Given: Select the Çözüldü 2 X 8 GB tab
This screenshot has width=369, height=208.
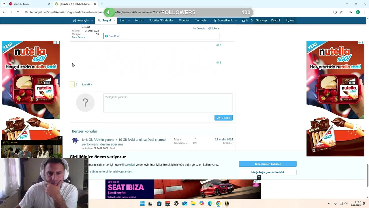Looking at the screenshot, I should [75, 4].
